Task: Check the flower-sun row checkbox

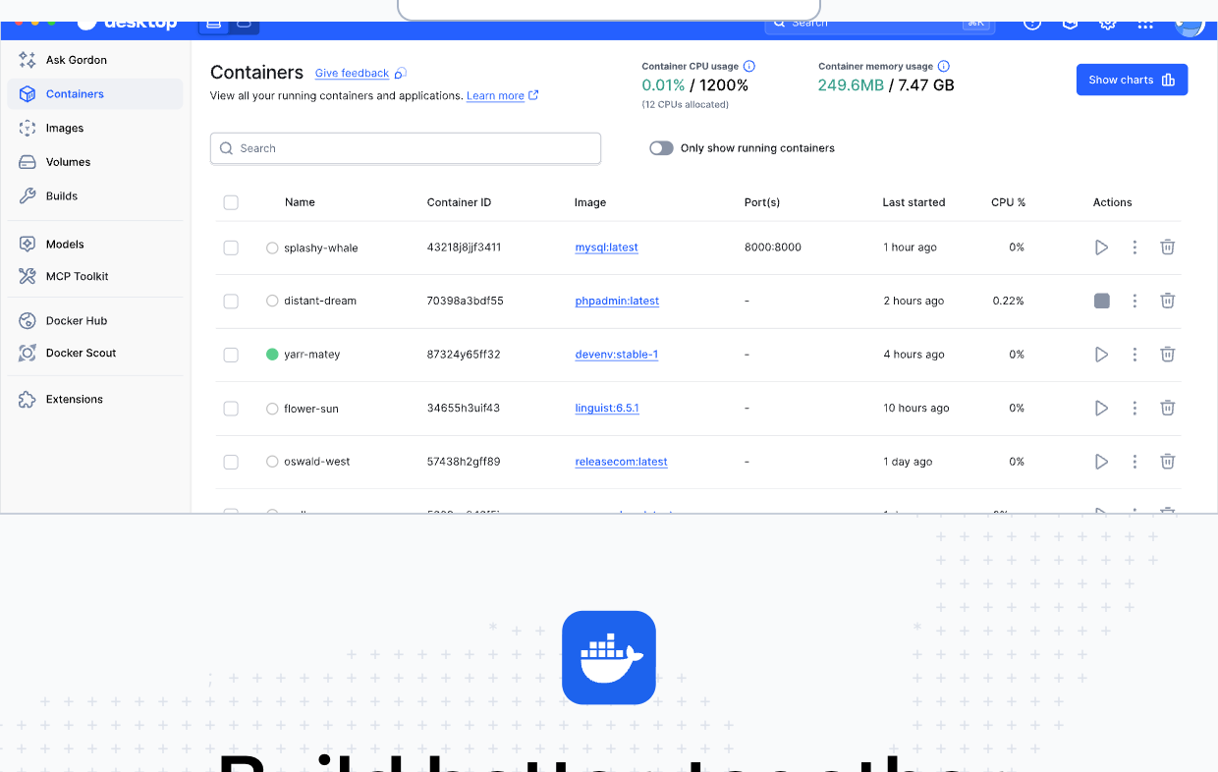Action: pyautogui.click(x=231, y=408)
